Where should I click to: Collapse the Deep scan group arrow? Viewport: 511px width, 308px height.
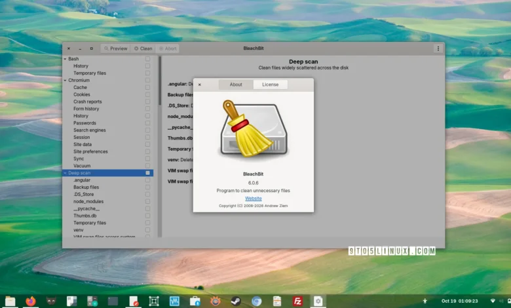click(65, 173)
